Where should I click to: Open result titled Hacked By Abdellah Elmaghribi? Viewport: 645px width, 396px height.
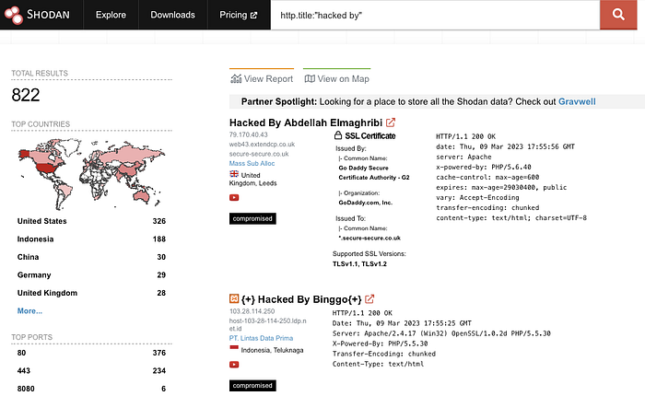306,122
